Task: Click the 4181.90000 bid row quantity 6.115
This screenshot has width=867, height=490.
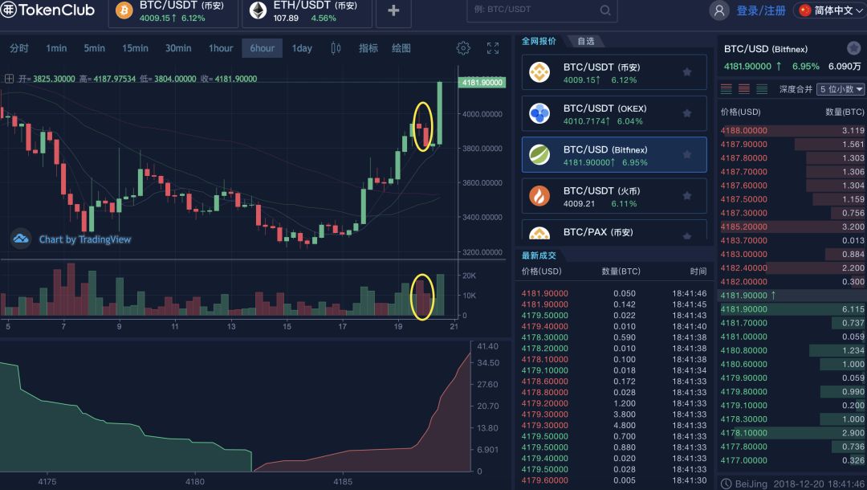Action: point(792,309)
